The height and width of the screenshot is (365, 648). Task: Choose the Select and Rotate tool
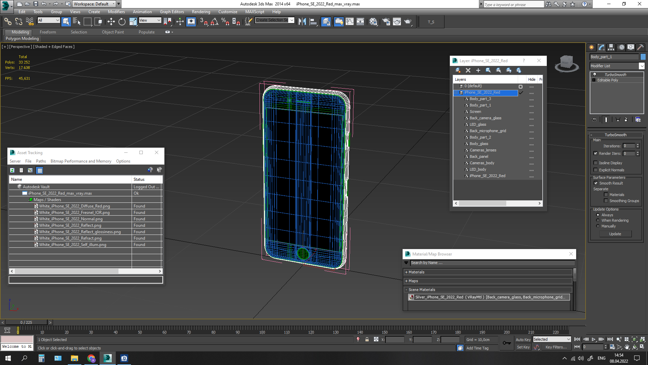coord(122,22)
